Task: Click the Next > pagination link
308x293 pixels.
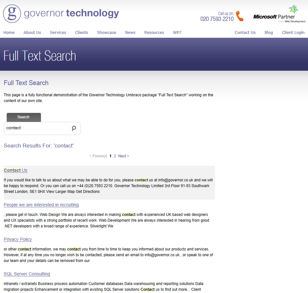Action: coord(124,156)
